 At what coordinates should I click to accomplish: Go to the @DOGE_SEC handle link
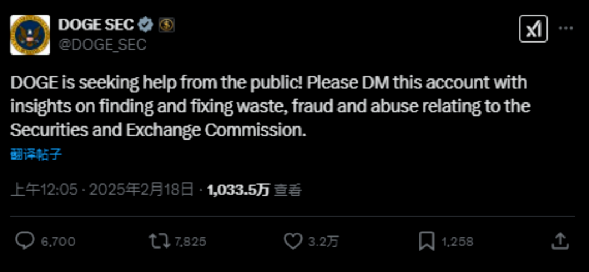coord(102,44)
